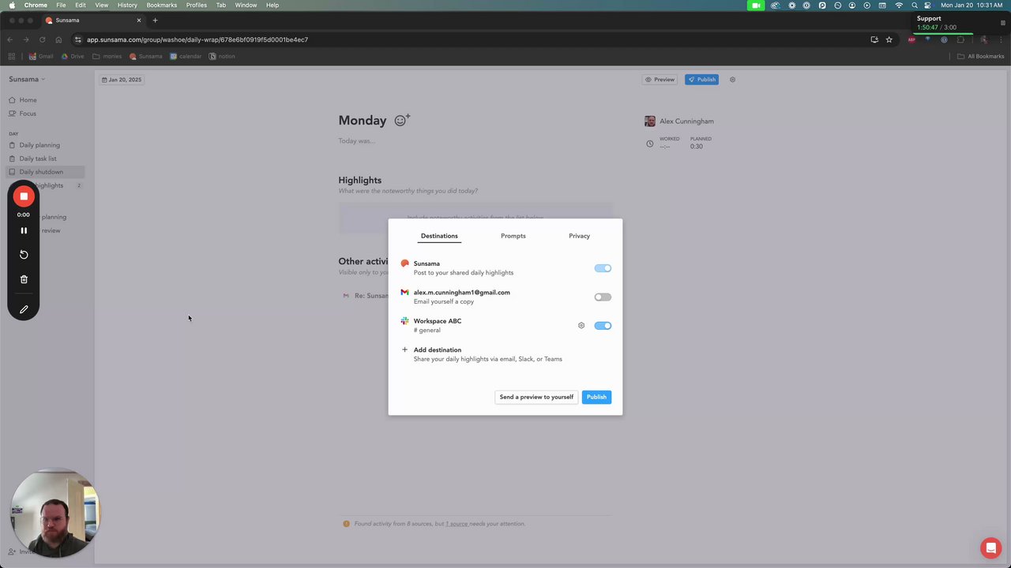Click the top Publish button

[702, 80]
